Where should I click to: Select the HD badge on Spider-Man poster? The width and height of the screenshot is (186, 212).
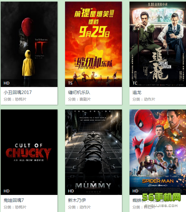pos(135,191)
